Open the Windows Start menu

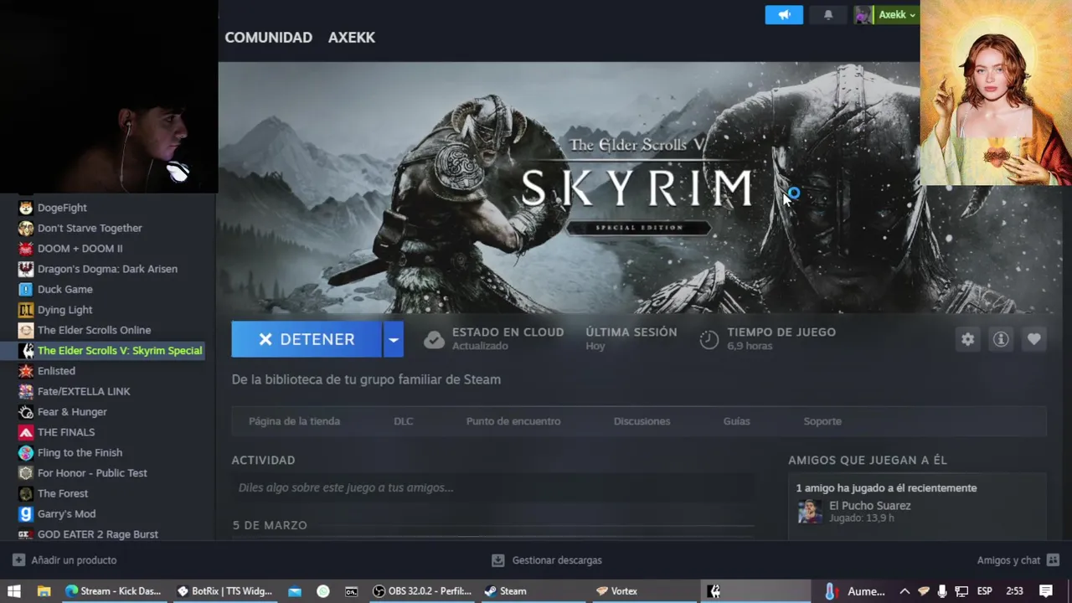tap(14, 591)
